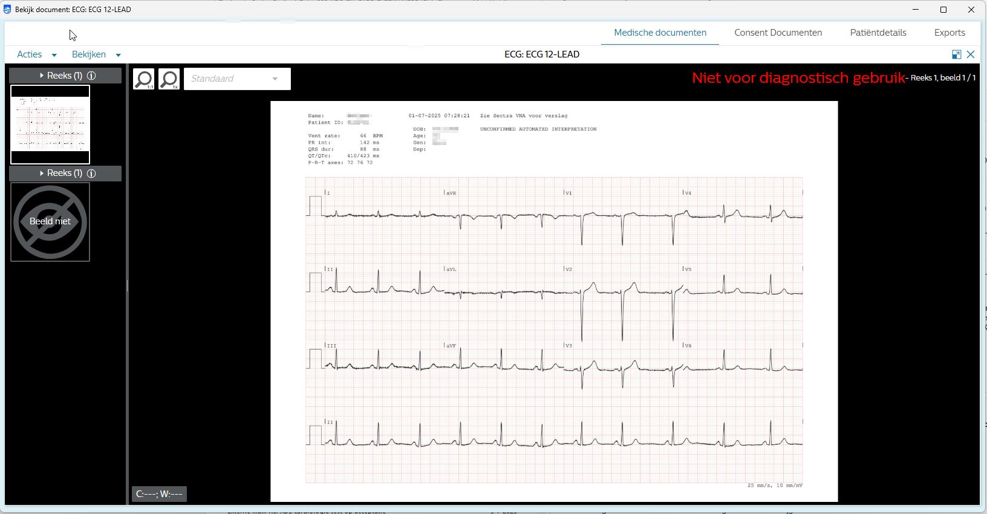Viewport: 987px width, 514px height.
Task: Collapse the first Reeks (1) section
Action: pyautogui.click(x=42, y=76)
